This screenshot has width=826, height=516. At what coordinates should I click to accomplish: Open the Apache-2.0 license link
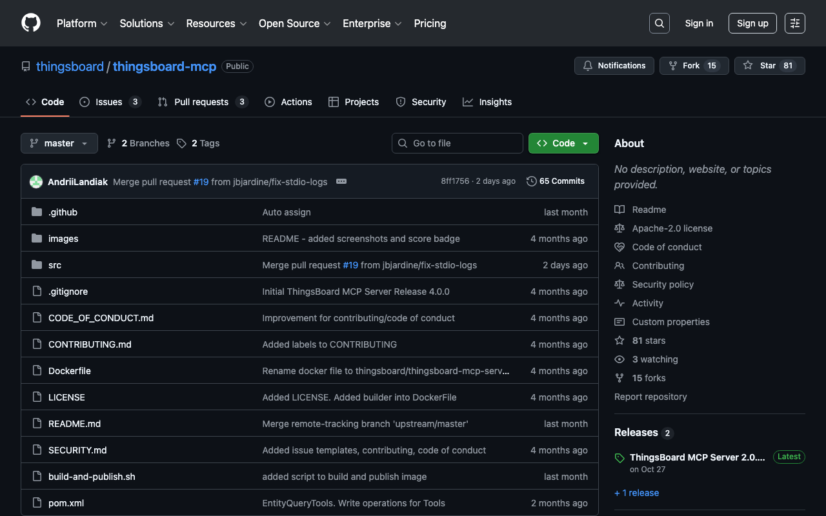click(672, 228)
